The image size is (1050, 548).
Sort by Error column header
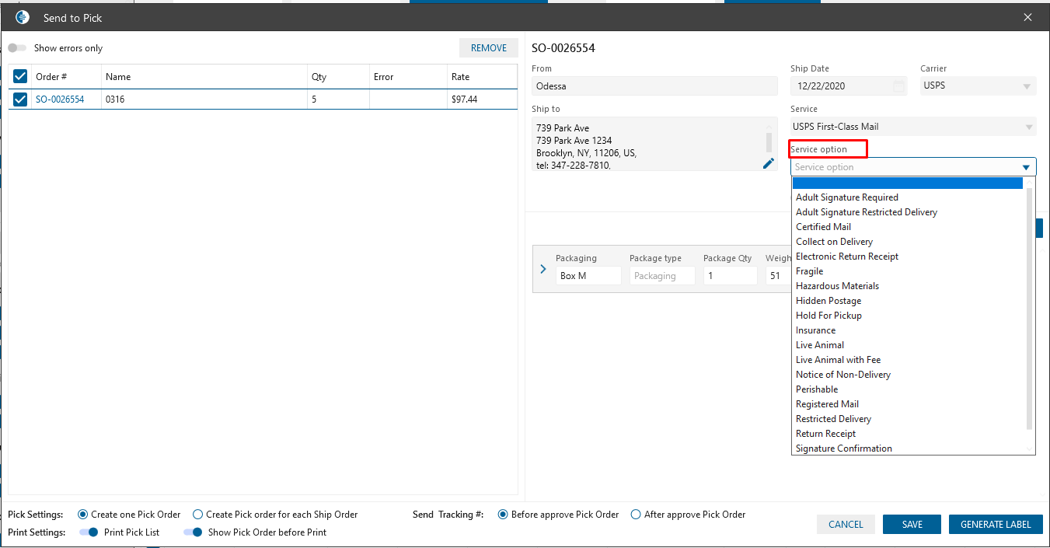click(408, 77)
